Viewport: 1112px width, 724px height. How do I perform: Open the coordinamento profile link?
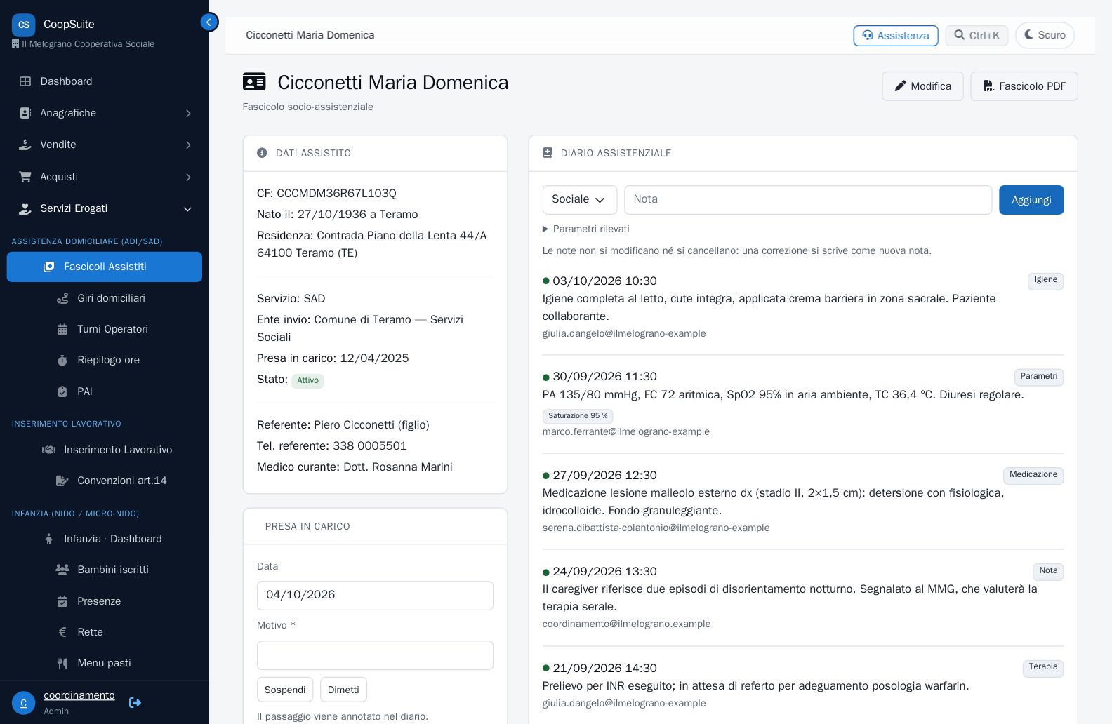[79, 695]
